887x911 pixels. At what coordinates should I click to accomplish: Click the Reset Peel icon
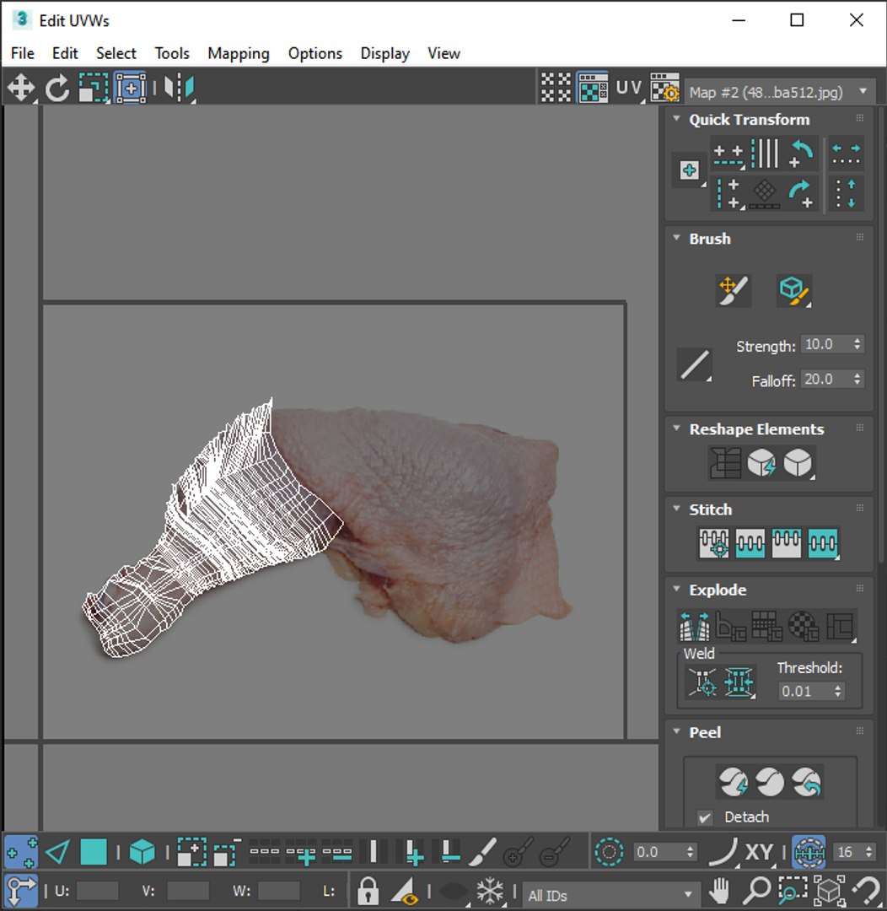coord(806,782)
